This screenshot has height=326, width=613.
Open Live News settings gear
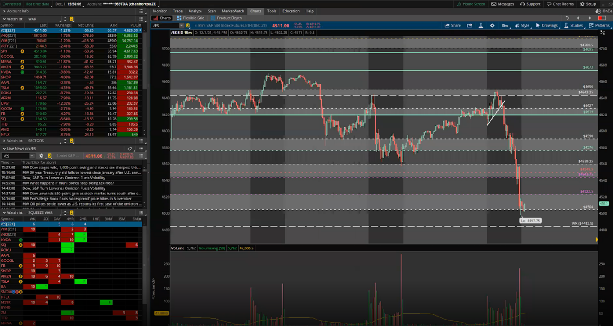coord(41,156)
